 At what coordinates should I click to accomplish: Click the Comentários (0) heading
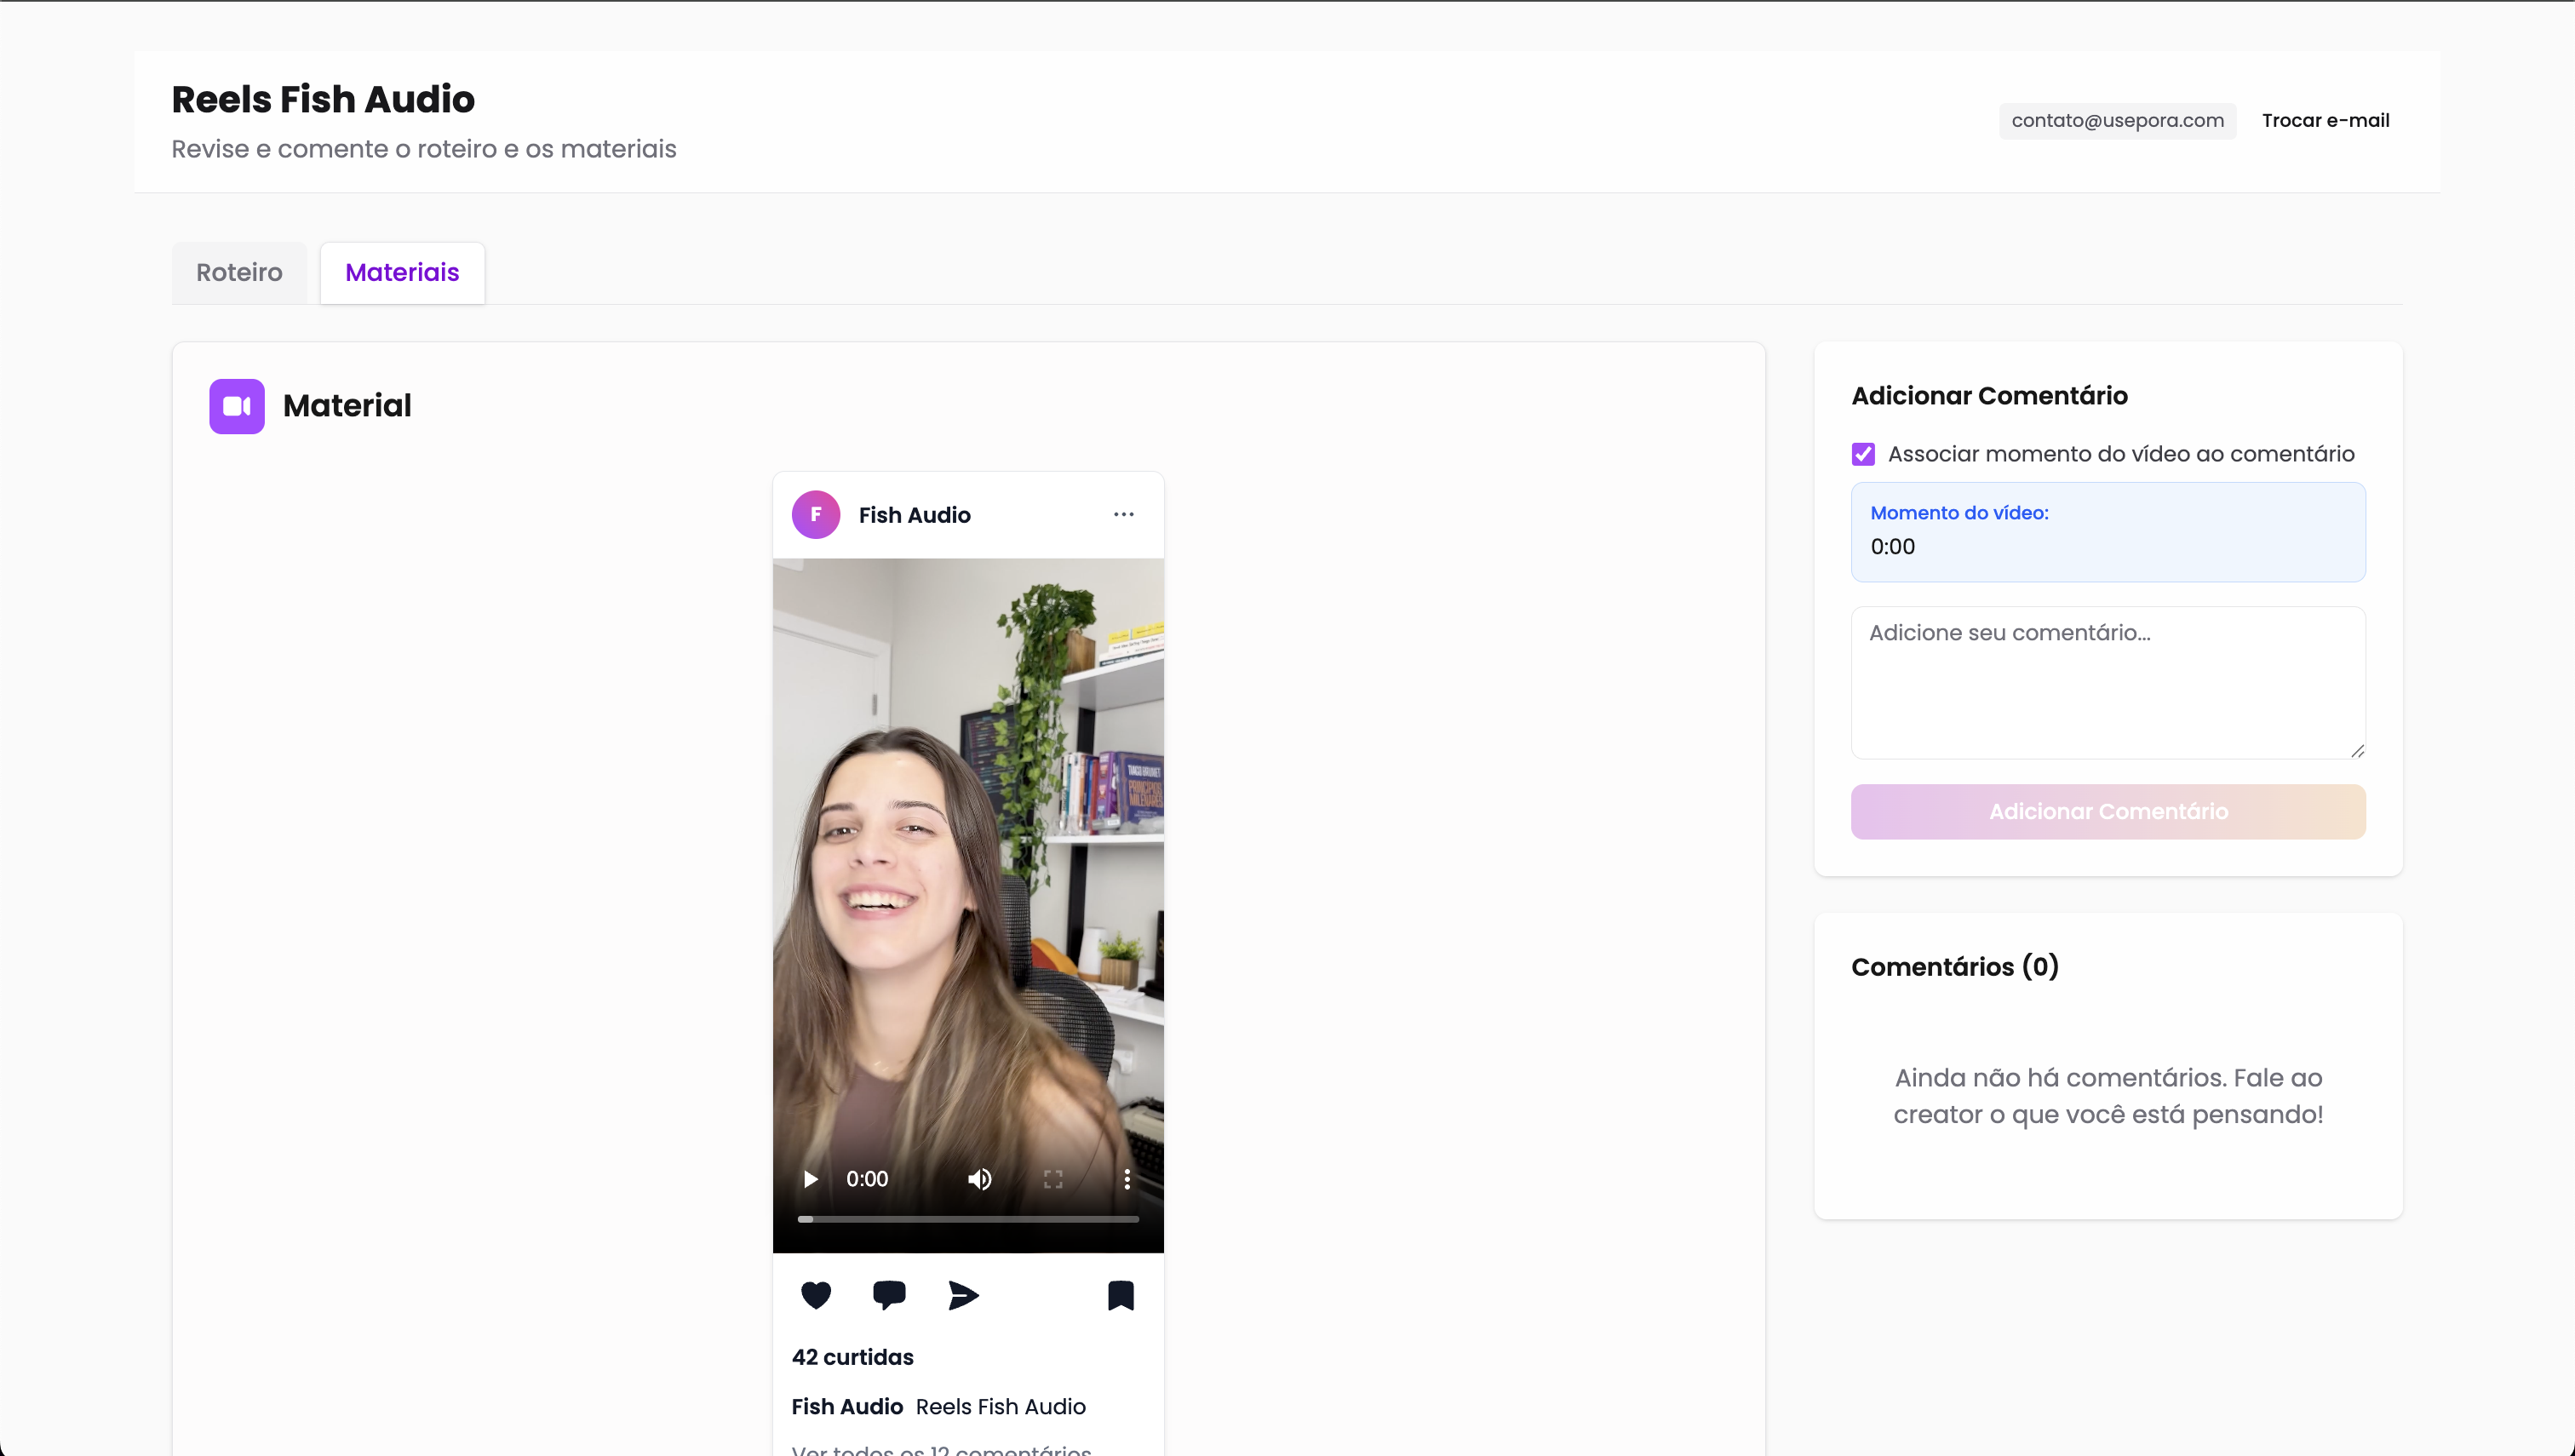click(x=1954, y=967)
